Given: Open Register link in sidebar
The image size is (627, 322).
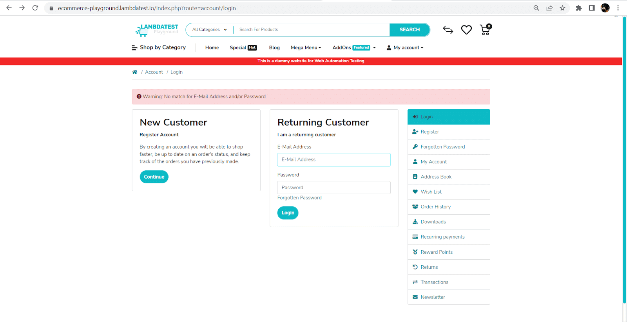Looking at the screenshot, I should pos(449,132).
